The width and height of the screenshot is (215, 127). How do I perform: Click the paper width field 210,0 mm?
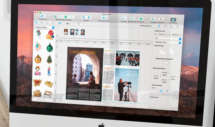[162, 35]
